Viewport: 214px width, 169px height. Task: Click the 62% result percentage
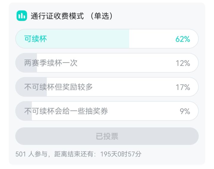pos(182,39)
